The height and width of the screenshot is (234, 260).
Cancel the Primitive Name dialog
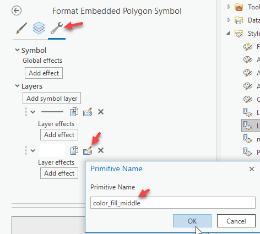[x=236, y=221]
